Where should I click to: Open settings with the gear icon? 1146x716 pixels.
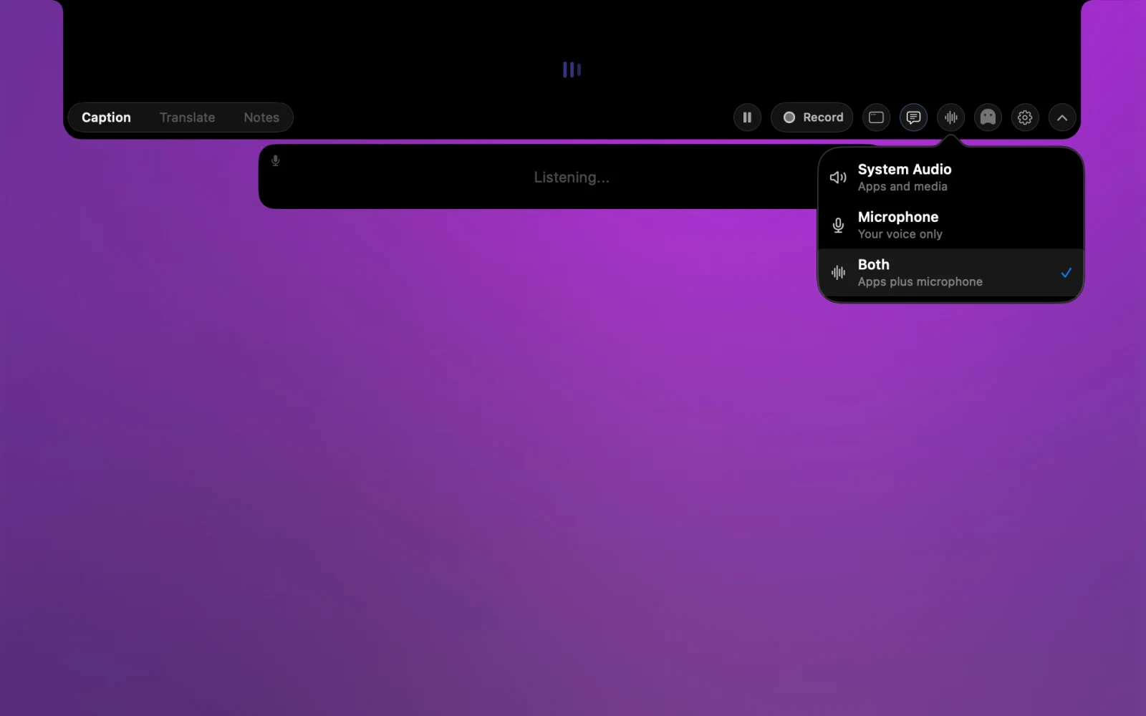(1025, 117)
